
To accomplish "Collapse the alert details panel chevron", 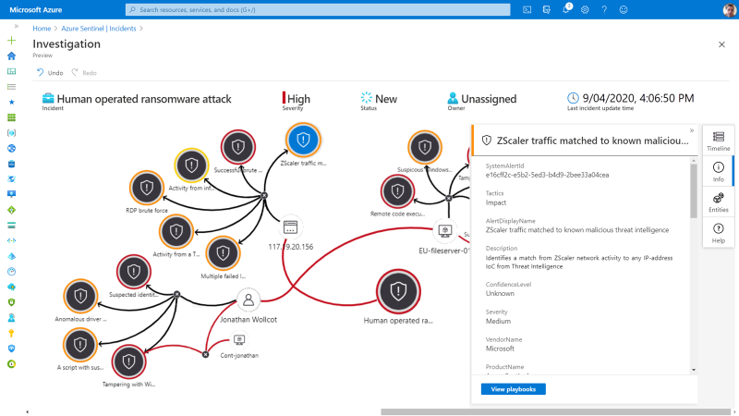I will tap(692, 130).
